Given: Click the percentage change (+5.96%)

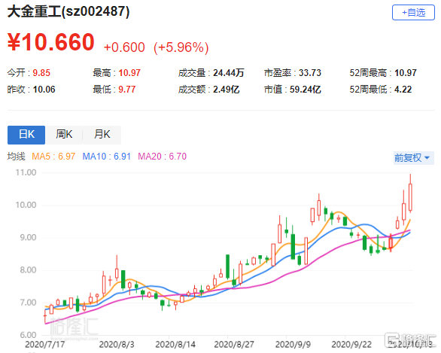Looking at the screenshot, I should pyautogui.click(x=181, y=47).
